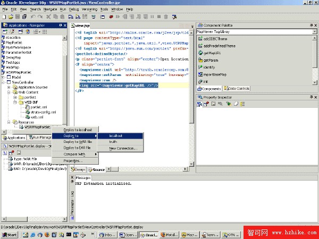
Task: Select the view.jsp editor tab
Action: 80,25
